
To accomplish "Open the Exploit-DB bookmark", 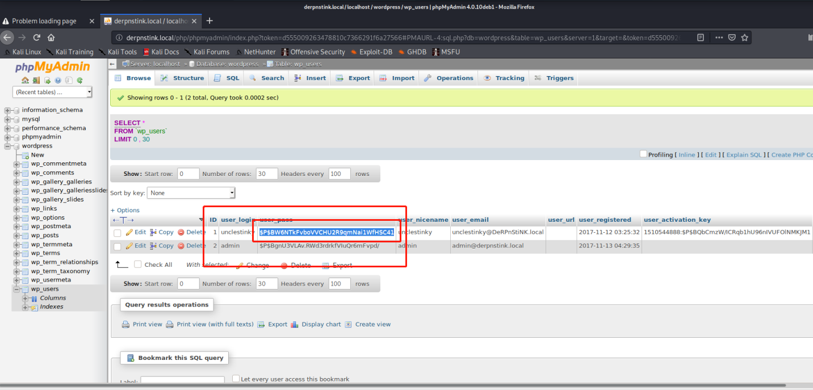I will coord(370,52).
